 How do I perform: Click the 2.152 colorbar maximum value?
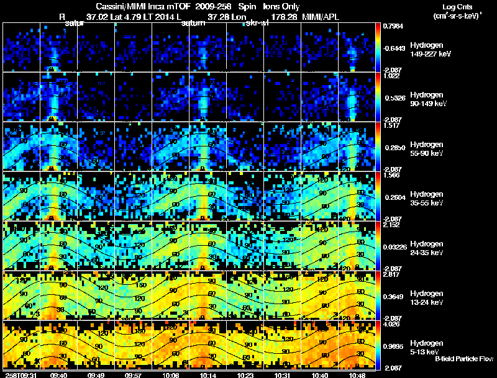tap(391, 225)
